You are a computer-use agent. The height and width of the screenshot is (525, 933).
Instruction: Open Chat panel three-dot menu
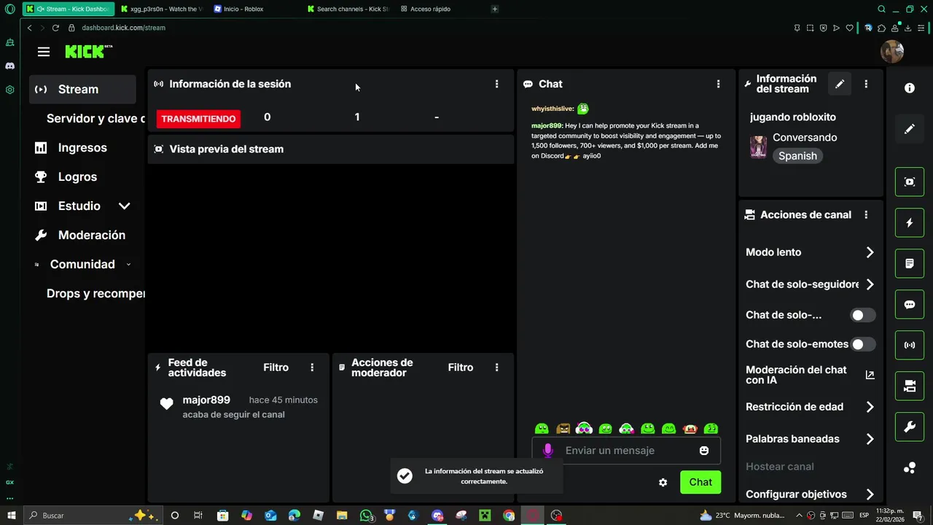tap(718, 84)
